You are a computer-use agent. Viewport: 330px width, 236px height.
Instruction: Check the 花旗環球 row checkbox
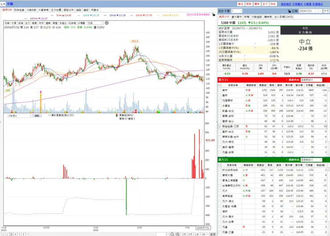pos(220,101)
